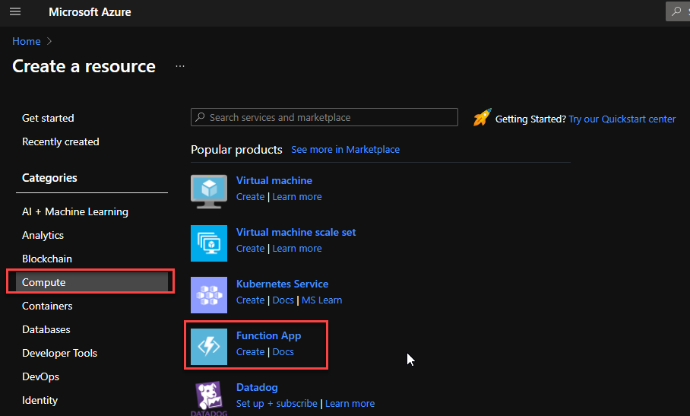Image resolution: width=690 pixels, height=416 pixels.
Task: Open Try our Quickstart center link
Action: pos(622,119)
